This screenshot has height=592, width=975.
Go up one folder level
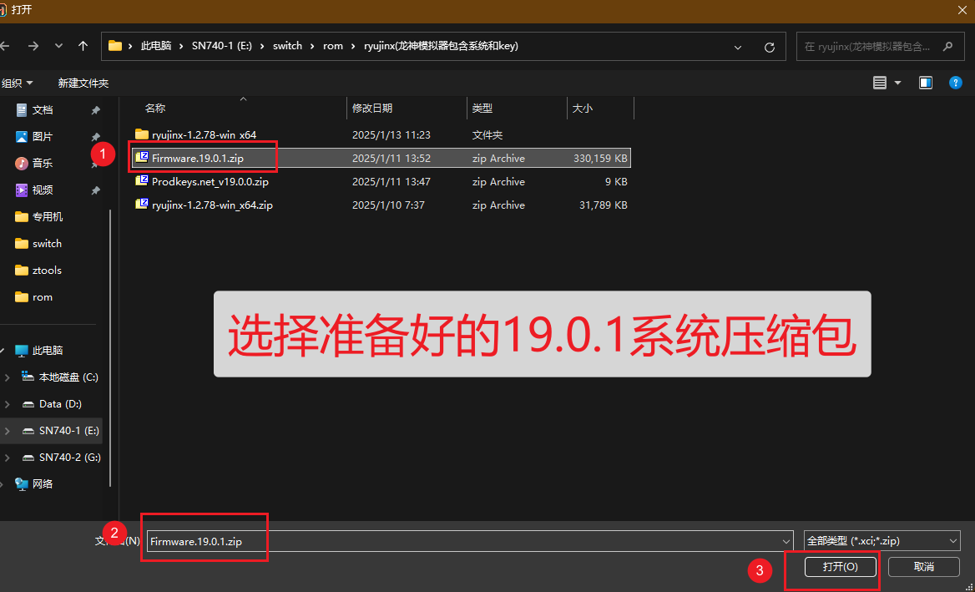(83, 46)
